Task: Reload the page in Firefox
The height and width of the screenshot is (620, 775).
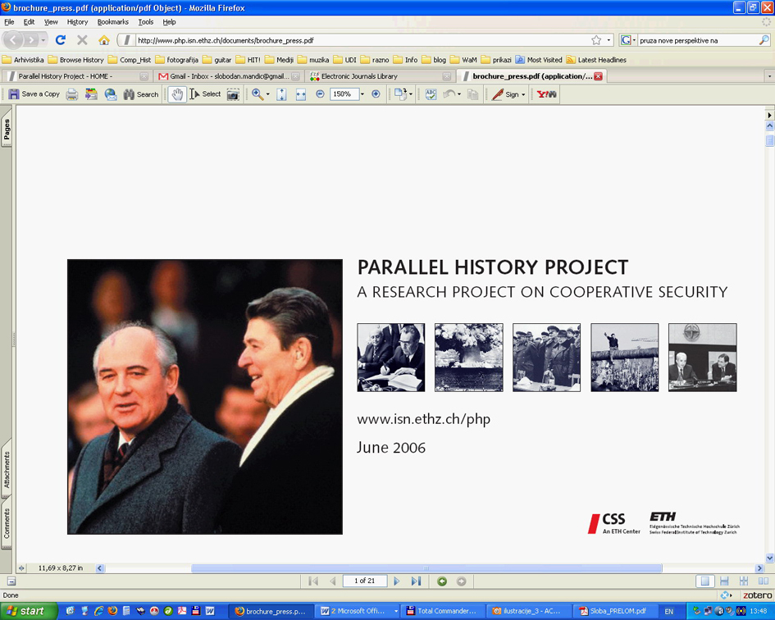Action: [x=60, y=39]
